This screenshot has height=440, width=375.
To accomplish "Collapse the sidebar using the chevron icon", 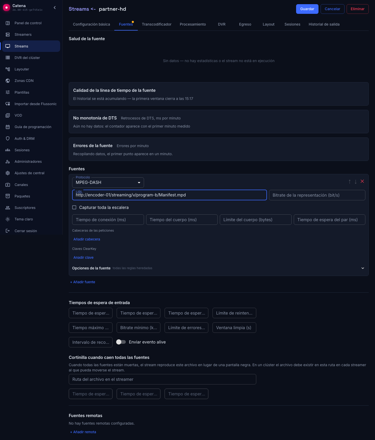I will (55, 8).
